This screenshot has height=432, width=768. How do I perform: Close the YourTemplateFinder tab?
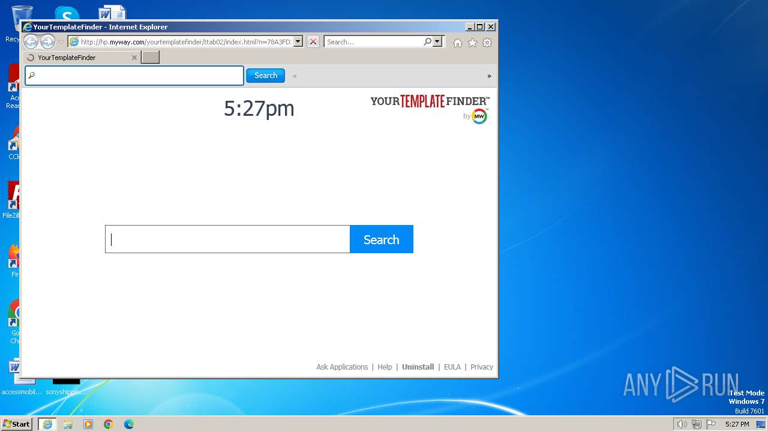134,58
